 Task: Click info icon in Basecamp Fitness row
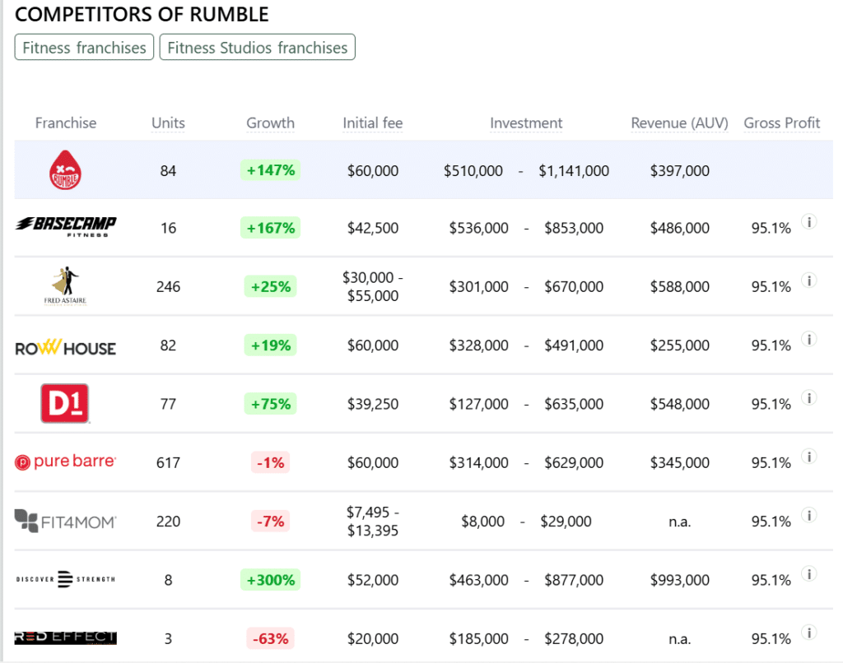[x=809, y=221]
